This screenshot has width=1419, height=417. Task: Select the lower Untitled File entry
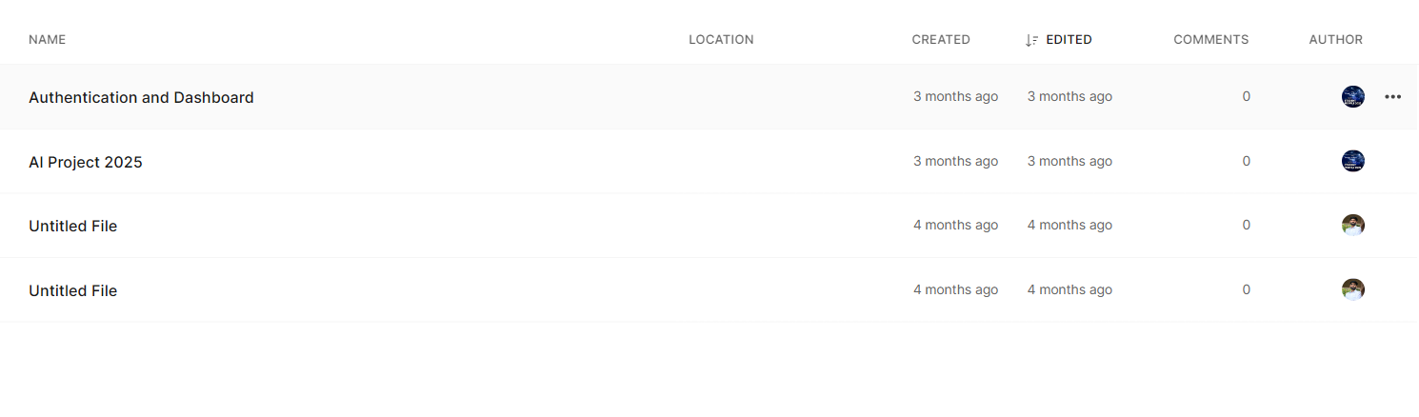73,290
